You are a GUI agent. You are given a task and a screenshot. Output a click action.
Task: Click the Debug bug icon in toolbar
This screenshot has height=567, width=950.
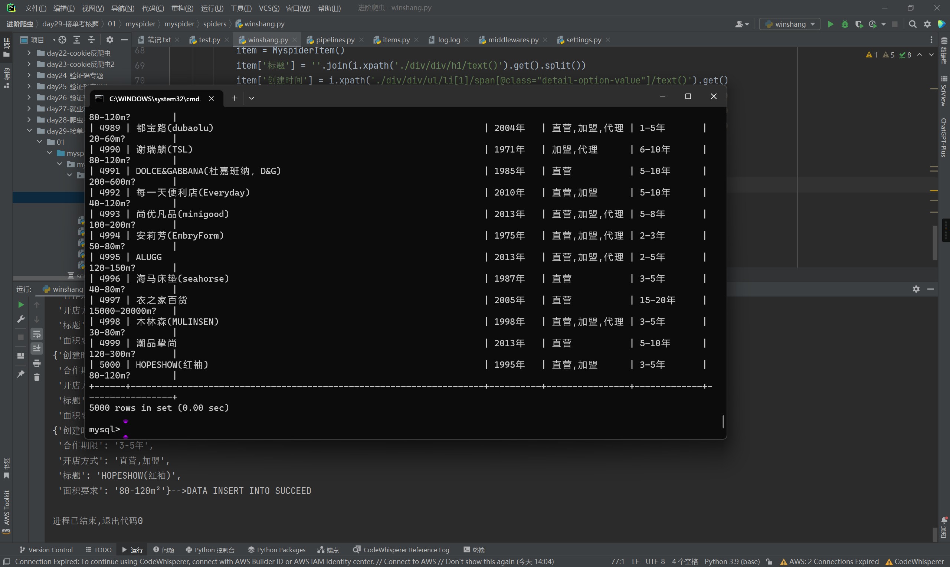(x=845, y=24)
